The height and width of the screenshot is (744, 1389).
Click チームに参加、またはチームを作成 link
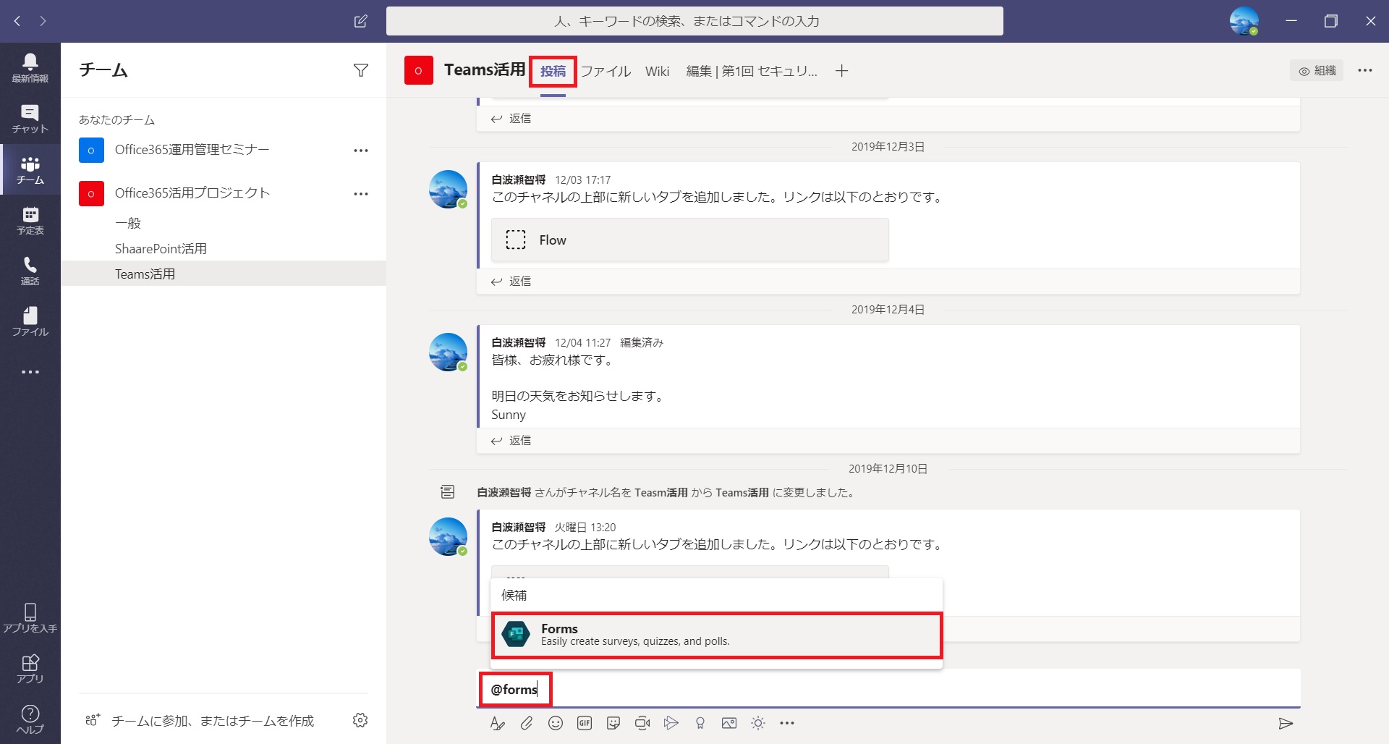(213, 721)
